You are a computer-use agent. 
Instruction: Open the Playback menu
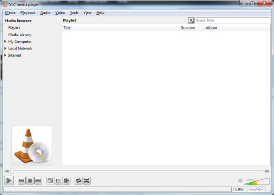coord(28,12)
